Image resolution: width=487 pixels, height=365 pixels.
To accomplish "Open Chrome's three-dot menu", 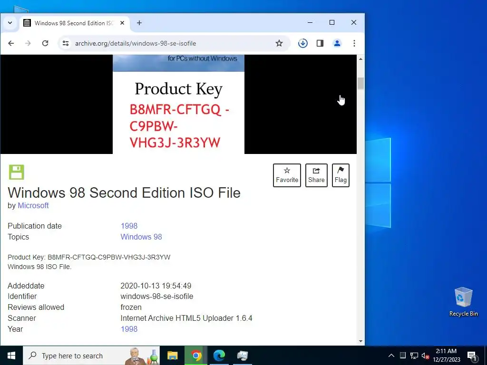I will coord(354,43).
